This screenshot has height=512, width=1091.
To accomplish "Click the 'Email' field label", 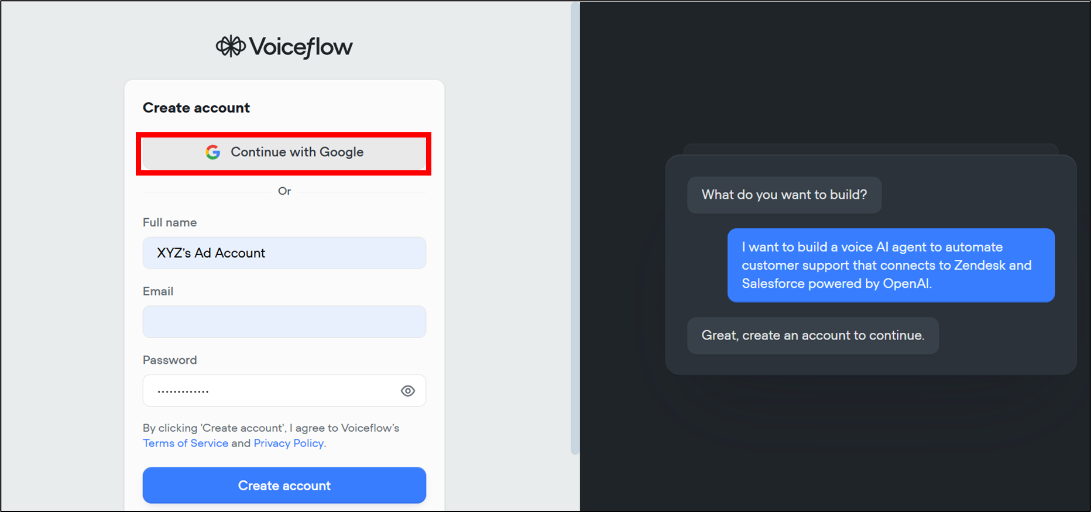I will click(x=158, y=291).
